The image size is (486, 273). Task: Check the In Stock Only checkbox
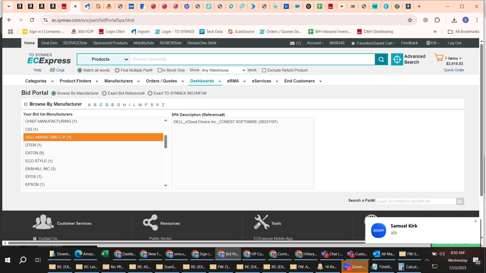pyautogui.click(x=159, y=70)
